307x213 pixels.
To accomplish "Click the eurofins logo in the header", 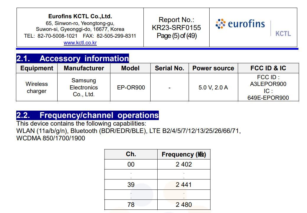I will click(x=240, y=24).
